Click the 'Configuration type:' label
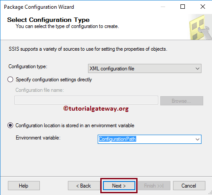The height and width of the screenshot is (195, 212). [28, 66]
